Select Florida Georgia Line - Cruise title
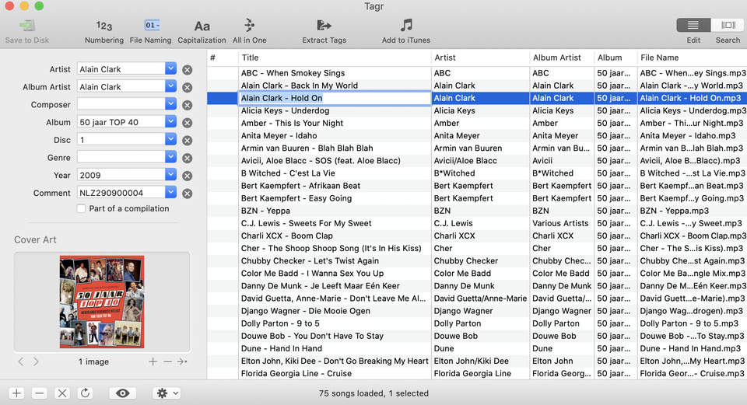This screenshot has width=747, height=405. [x=296, y=374]
